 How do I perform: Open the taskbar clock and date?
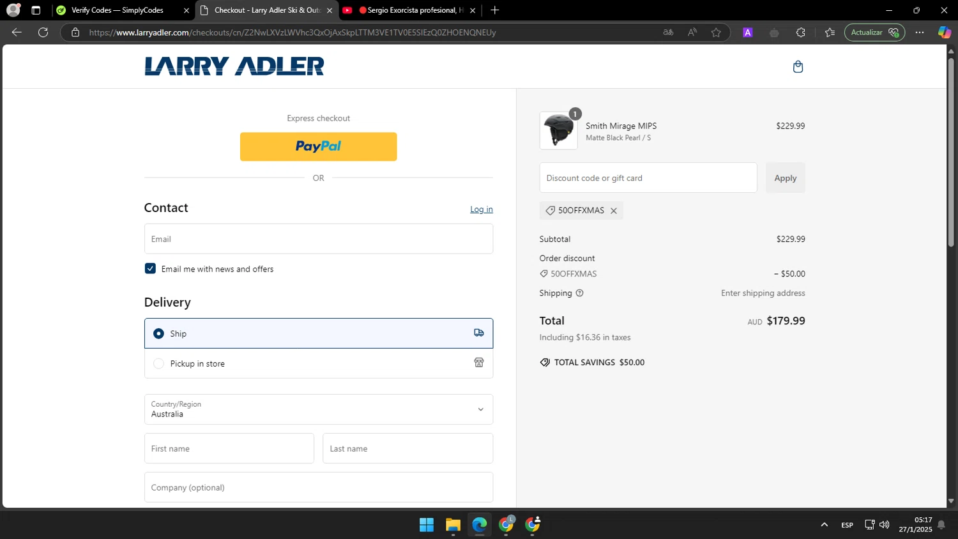click(x=915, y=525)
